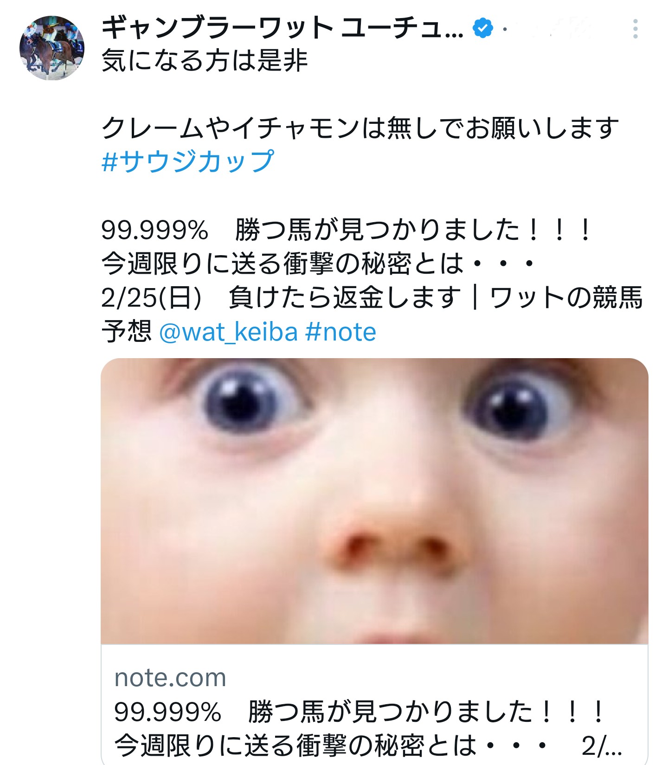Click the text クレームやイチャモンは無しでお願いします
Image resolution: width=668 pixels, height=765 pixels.
(x=360, y=128)
